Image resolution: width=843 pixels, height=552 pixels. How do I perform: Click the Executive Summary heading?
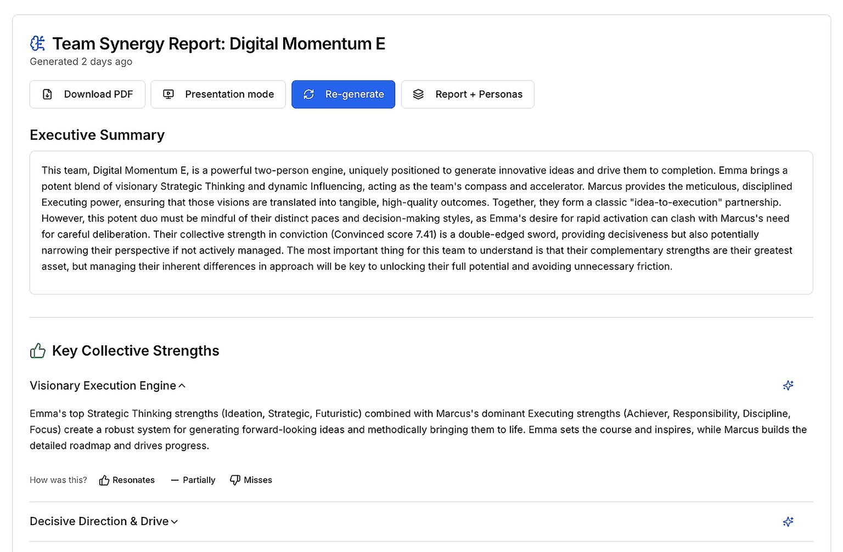point(97,135)
